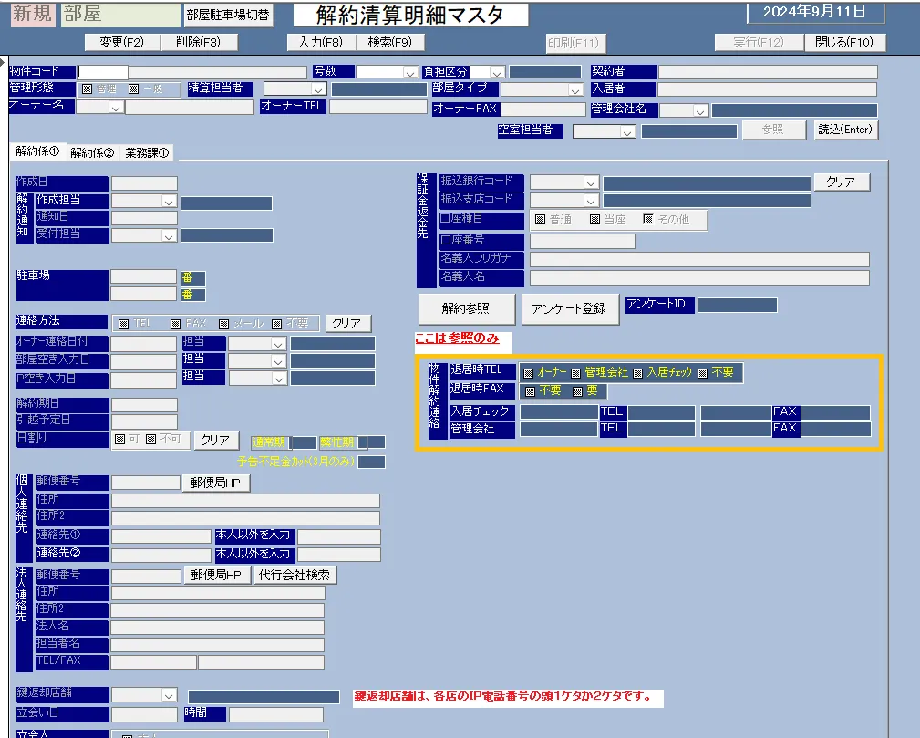Expand the 振込銀行コード dropdown

[591, 182]
